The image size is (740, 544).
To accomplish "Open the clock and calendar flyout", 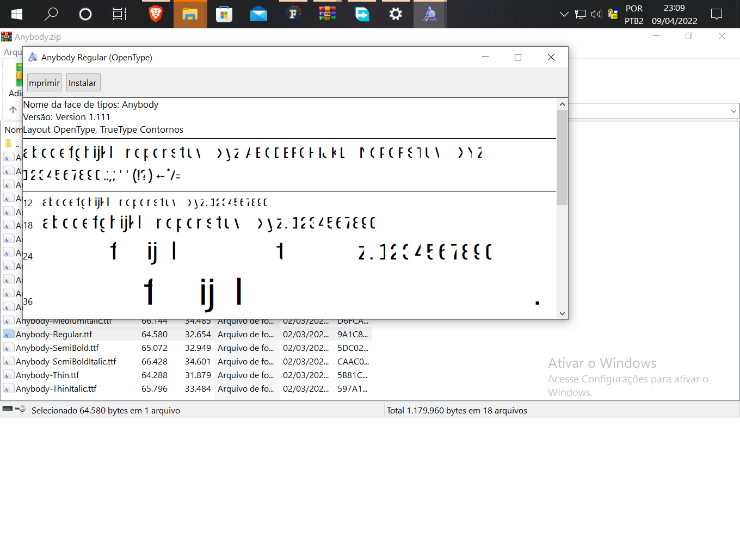I will (675, 15).
